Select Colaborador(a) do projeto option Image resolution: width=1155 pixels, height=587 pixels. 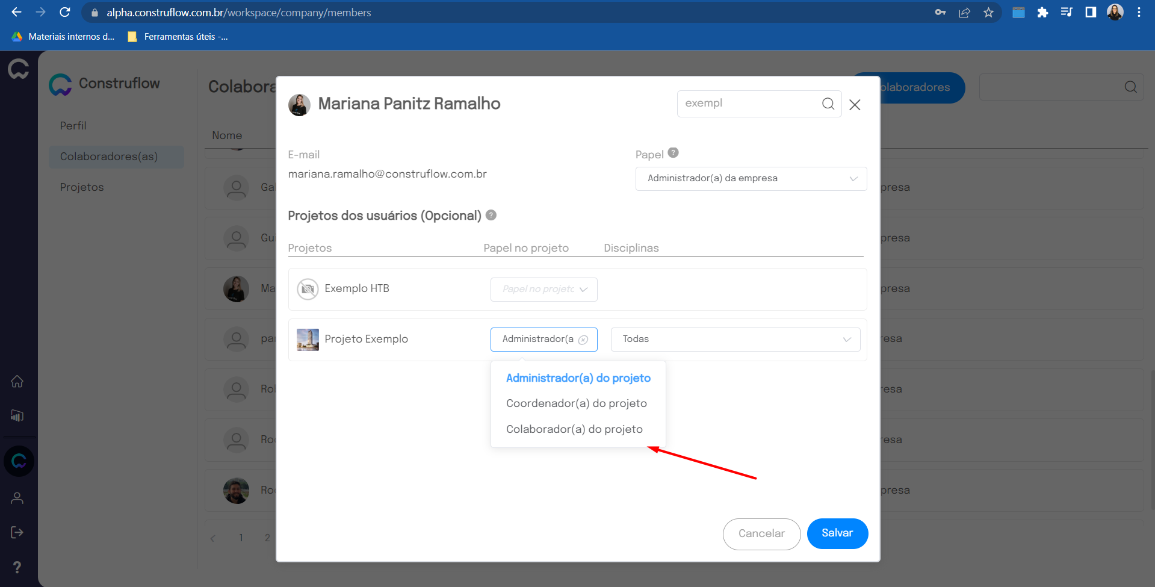click(x=574, y=429)
